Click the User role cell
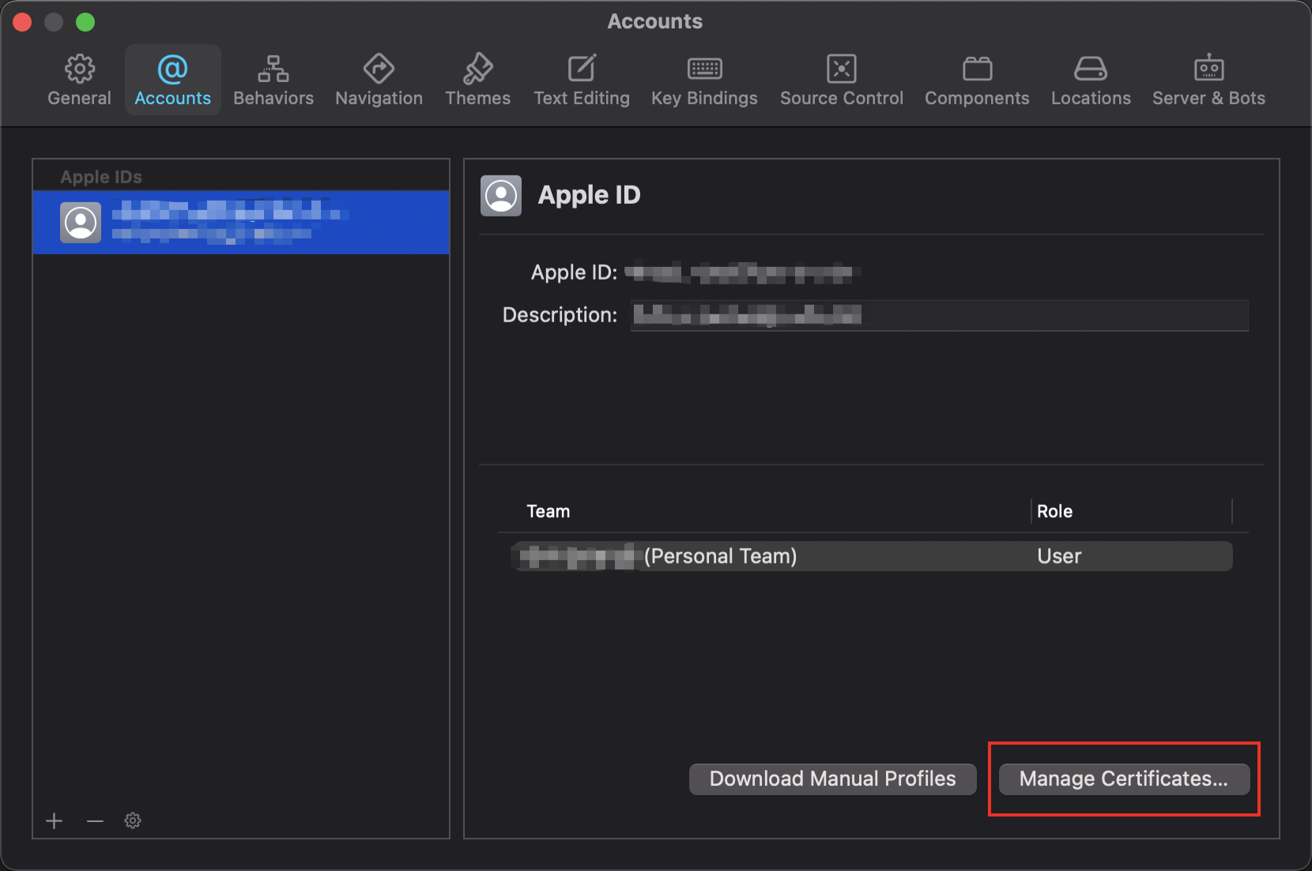Image resolution: width=1312 pixels, height=871 pixels. (1059, 556)
